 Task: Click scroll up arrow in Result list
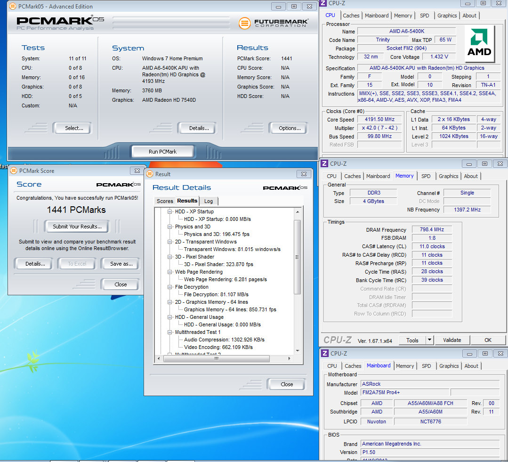tap(297, 212)
